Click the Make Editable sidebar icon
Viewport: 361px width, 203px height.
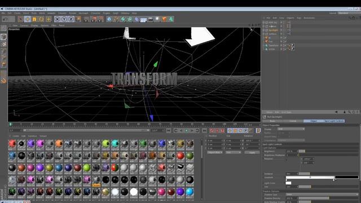(x=3, y=29)
